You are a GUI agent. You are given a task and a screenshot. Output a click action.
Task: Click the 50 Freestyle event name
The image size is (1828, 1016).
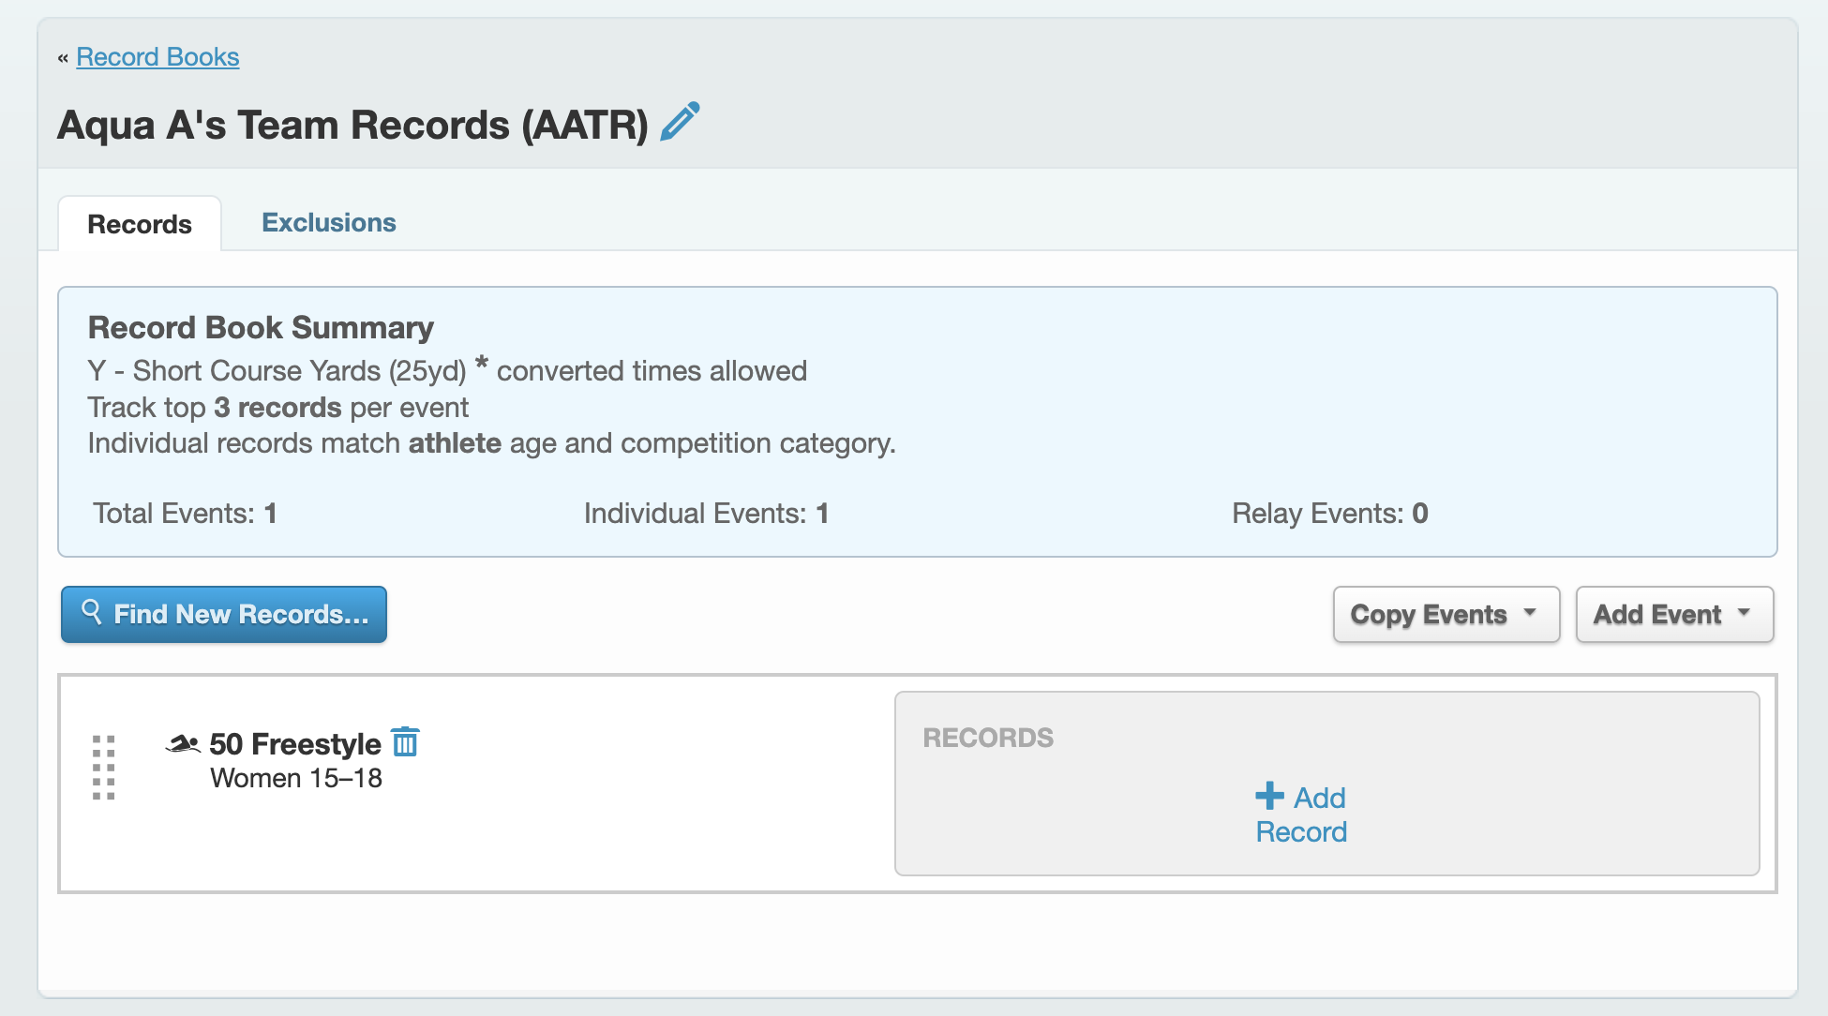click(x=294, y=744)
